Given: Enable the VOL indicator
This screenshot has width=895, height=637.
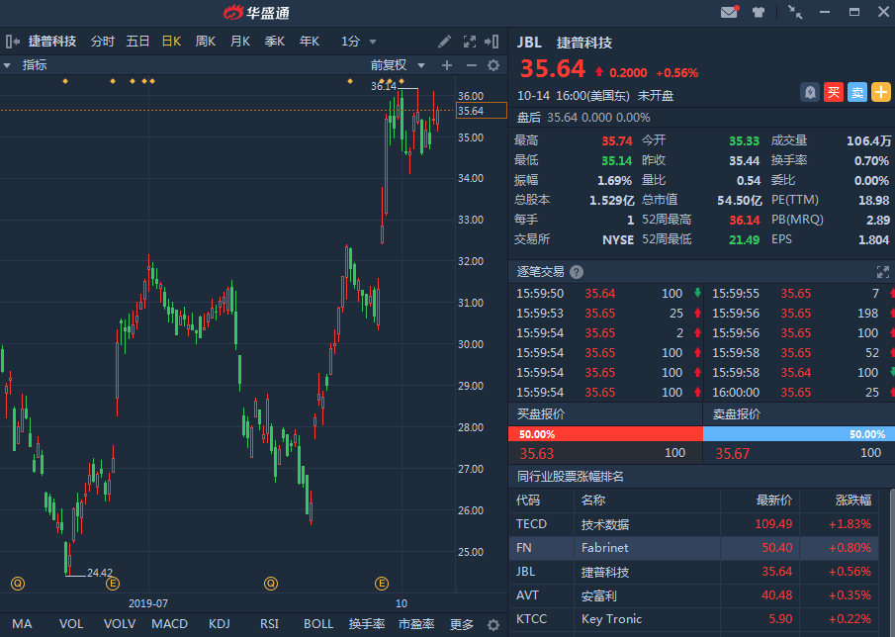Looking at the screenshot, I should [x=71, y=624].
